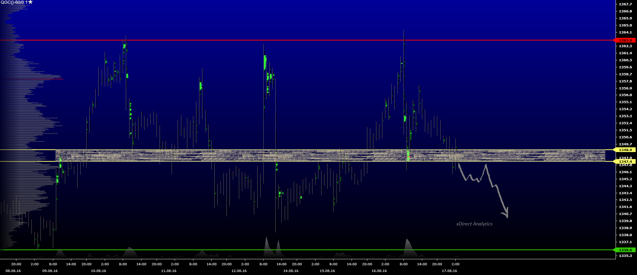Click the 09.08.16 date on time axis
This screenshot has height=275, width=637.
(x=50, y=271)
